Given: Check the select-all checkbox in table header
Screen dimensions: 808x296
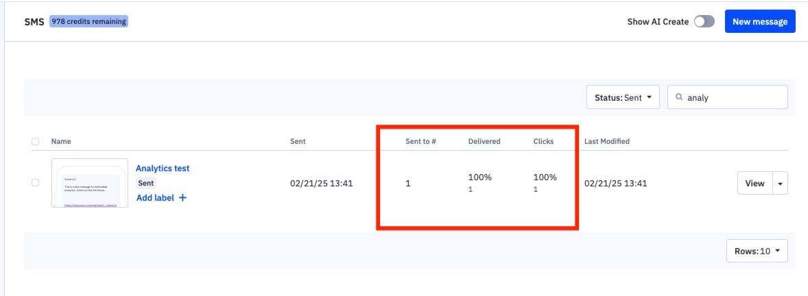Looking at the screenshot, I should pos(35,142).
